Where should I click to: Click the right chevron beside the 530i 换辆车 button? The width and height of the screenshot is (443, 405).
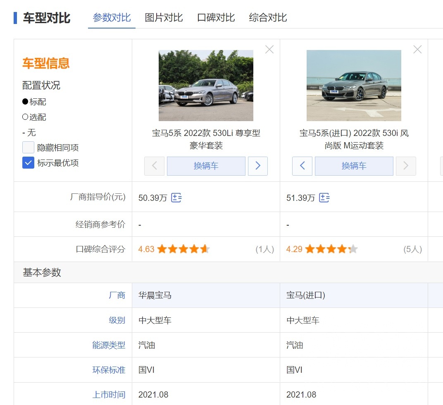pos(406,166)
